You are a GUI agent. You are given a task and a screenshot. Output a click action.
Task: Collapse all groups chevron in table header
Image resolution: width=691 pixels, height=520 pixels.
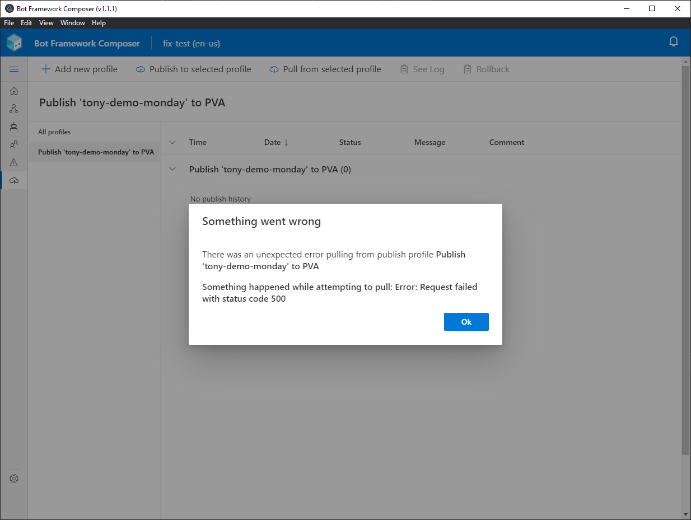click(x=172, y=142)
